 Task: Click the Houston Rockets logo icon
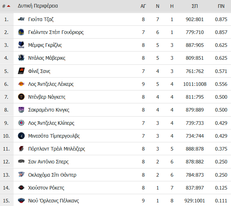(21, 188)
